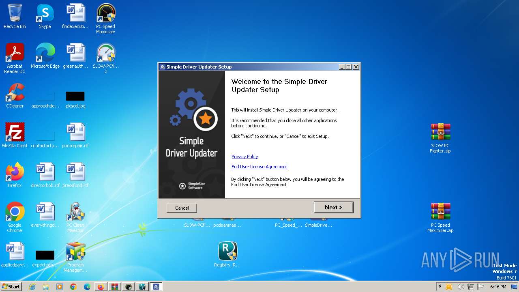Select the Google Chrome desktop icon
This screenshot has width=519, height=292.
tap(15, 217)
